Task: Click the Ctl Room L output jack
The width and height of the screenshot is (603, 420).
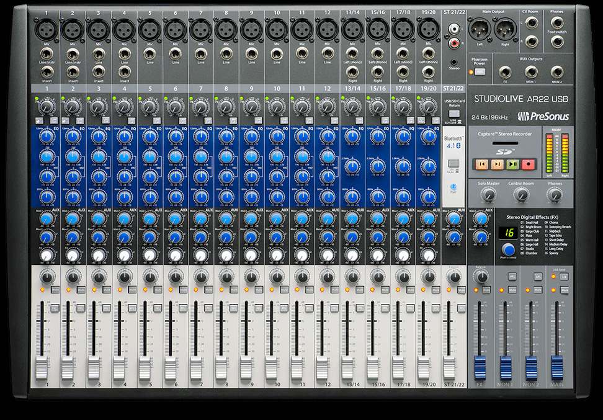Action: pos(532,23)
